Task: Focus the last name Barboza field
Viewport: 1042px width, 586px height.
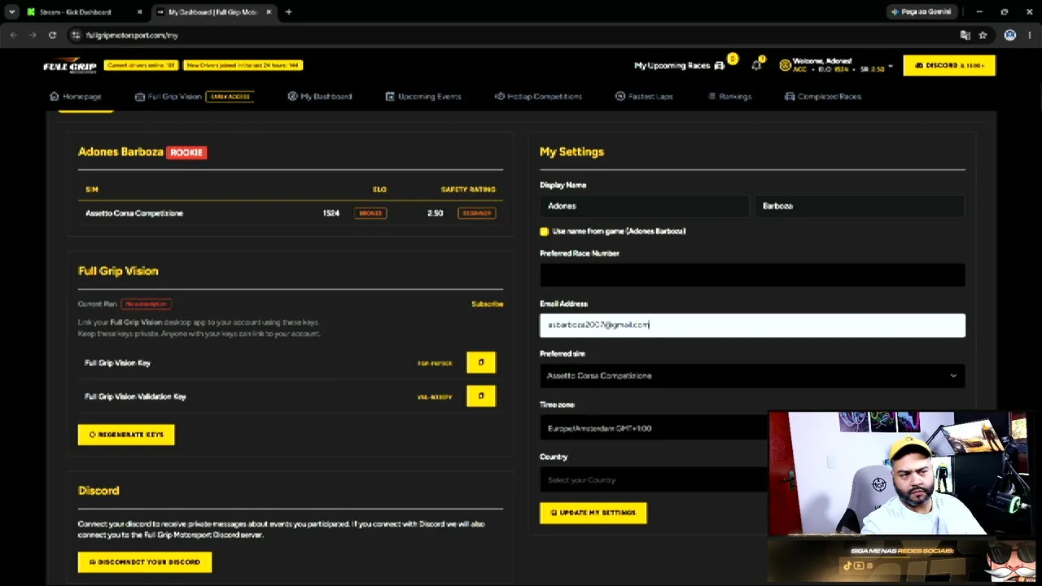Action: click(860, 206)
